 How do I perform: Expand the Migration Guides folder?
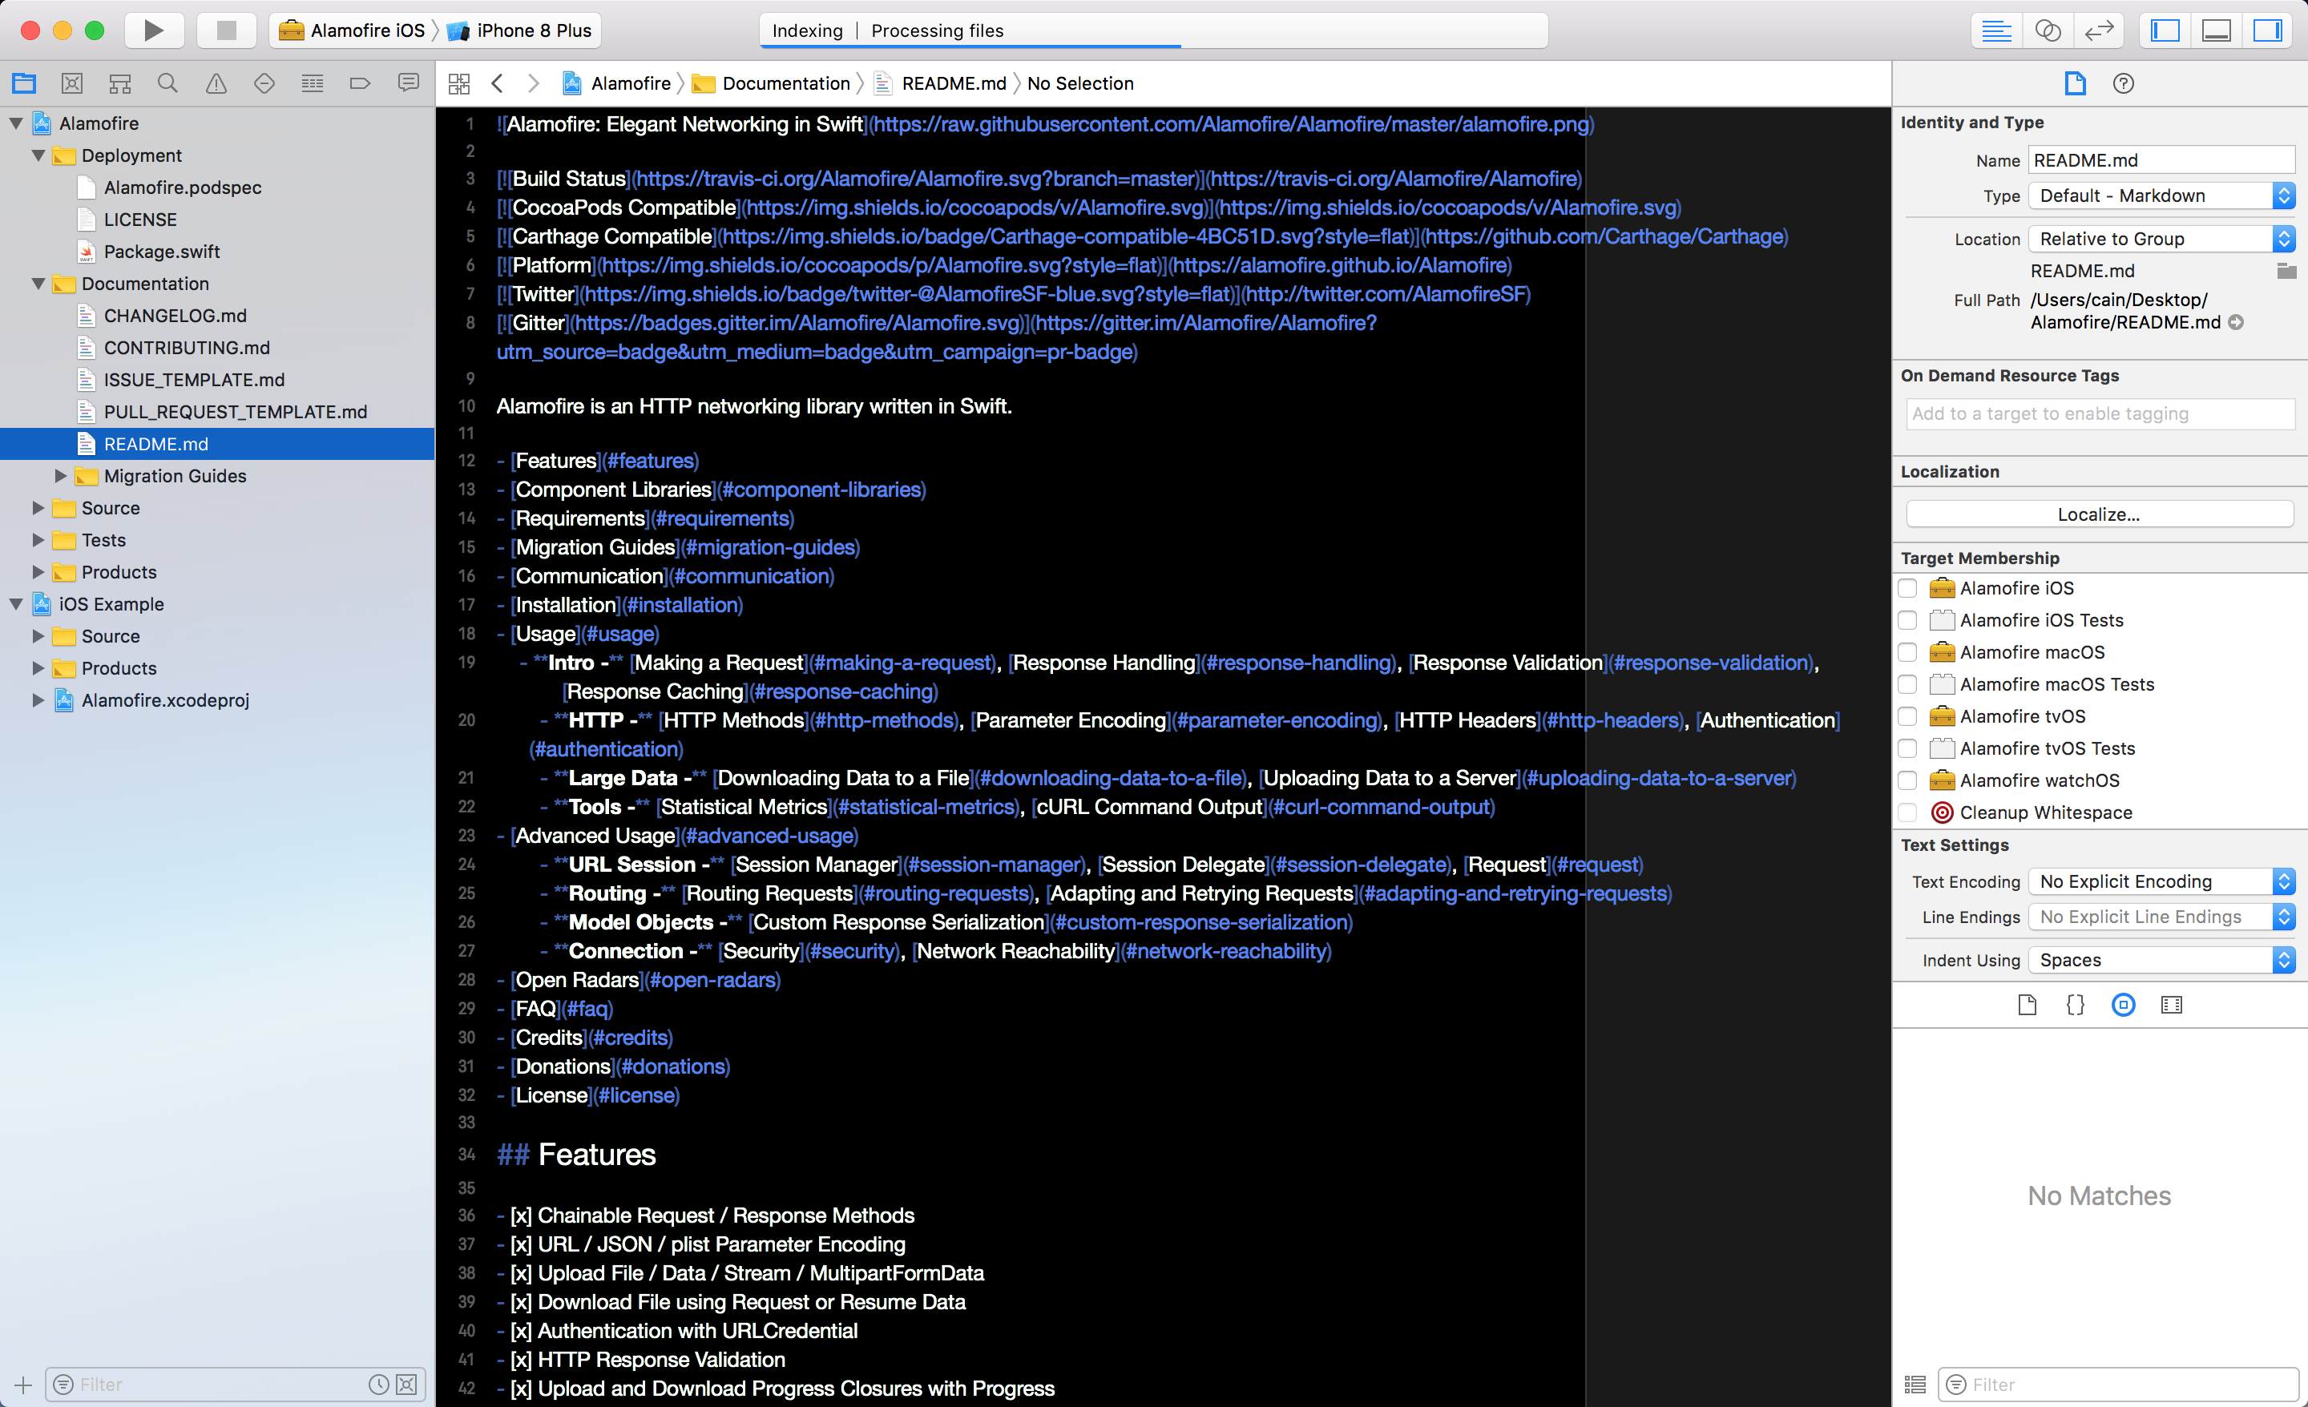[61, 476]
